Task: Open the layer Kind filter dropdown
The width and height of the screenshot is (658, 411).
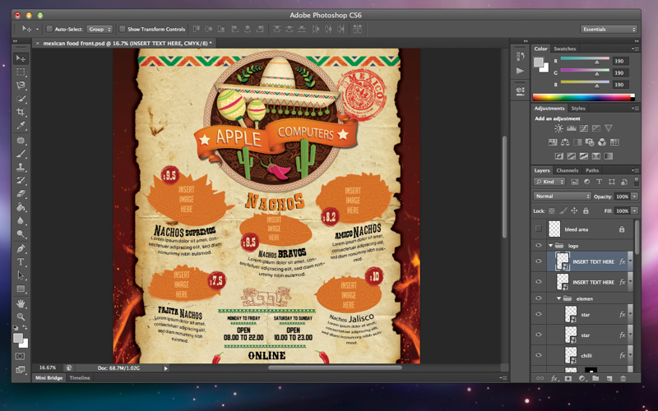Action: (x=549, y=182)
